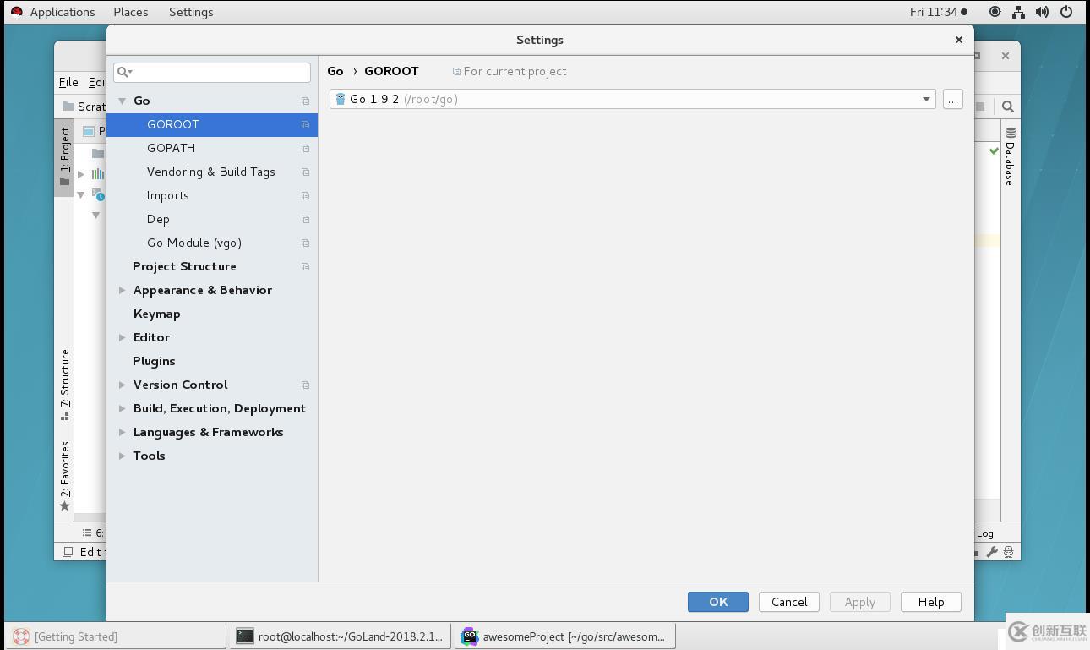1090x650 pixels.
Task: Click project-level icon beside Version Control
Action: point(305,385)
